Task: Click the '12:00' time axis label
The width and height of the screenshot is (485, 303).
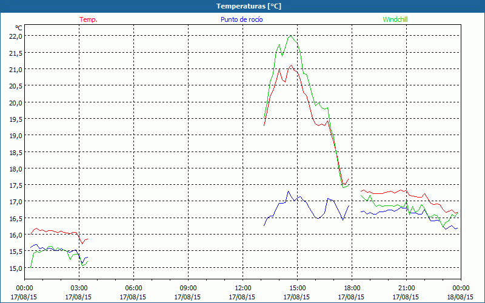Action: (x=242, y=288)
